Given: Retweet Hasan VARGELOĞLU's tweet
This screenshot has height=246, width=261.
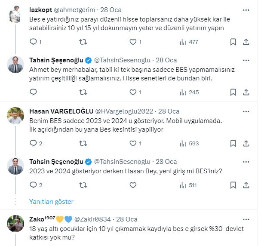Looking at the screenshot, I should click(x=83, y=143).
